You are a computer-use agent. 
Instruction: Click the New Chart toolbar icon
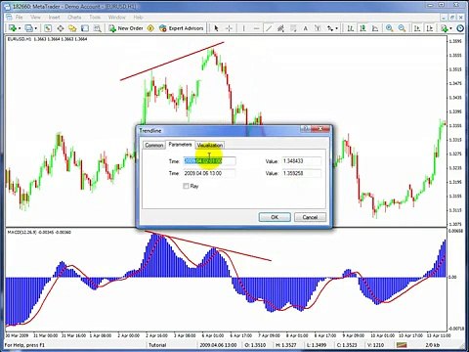[x=13, y=28]
